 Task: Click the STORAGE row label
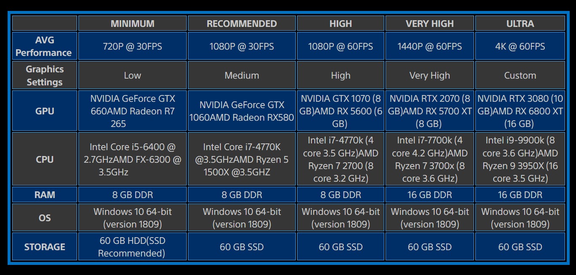coord(44,247)
